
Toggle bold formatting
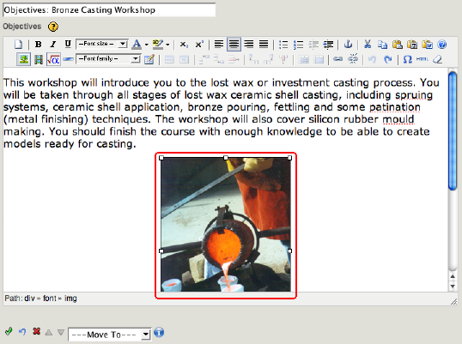click(38, 45)
